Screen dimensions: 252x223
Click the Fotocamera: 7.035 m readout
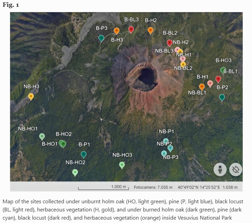pos(153,187)
